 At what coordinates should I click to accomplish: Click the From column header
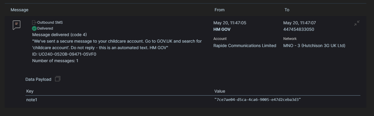(220, 10)
